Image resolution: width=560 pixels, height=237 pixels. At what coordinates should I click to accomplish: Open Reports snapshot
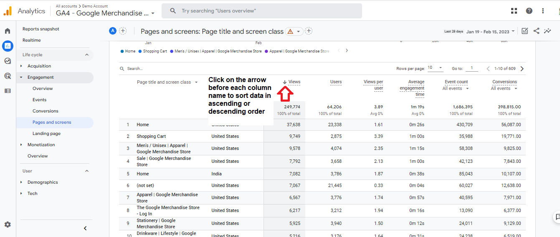pos(41,29)
